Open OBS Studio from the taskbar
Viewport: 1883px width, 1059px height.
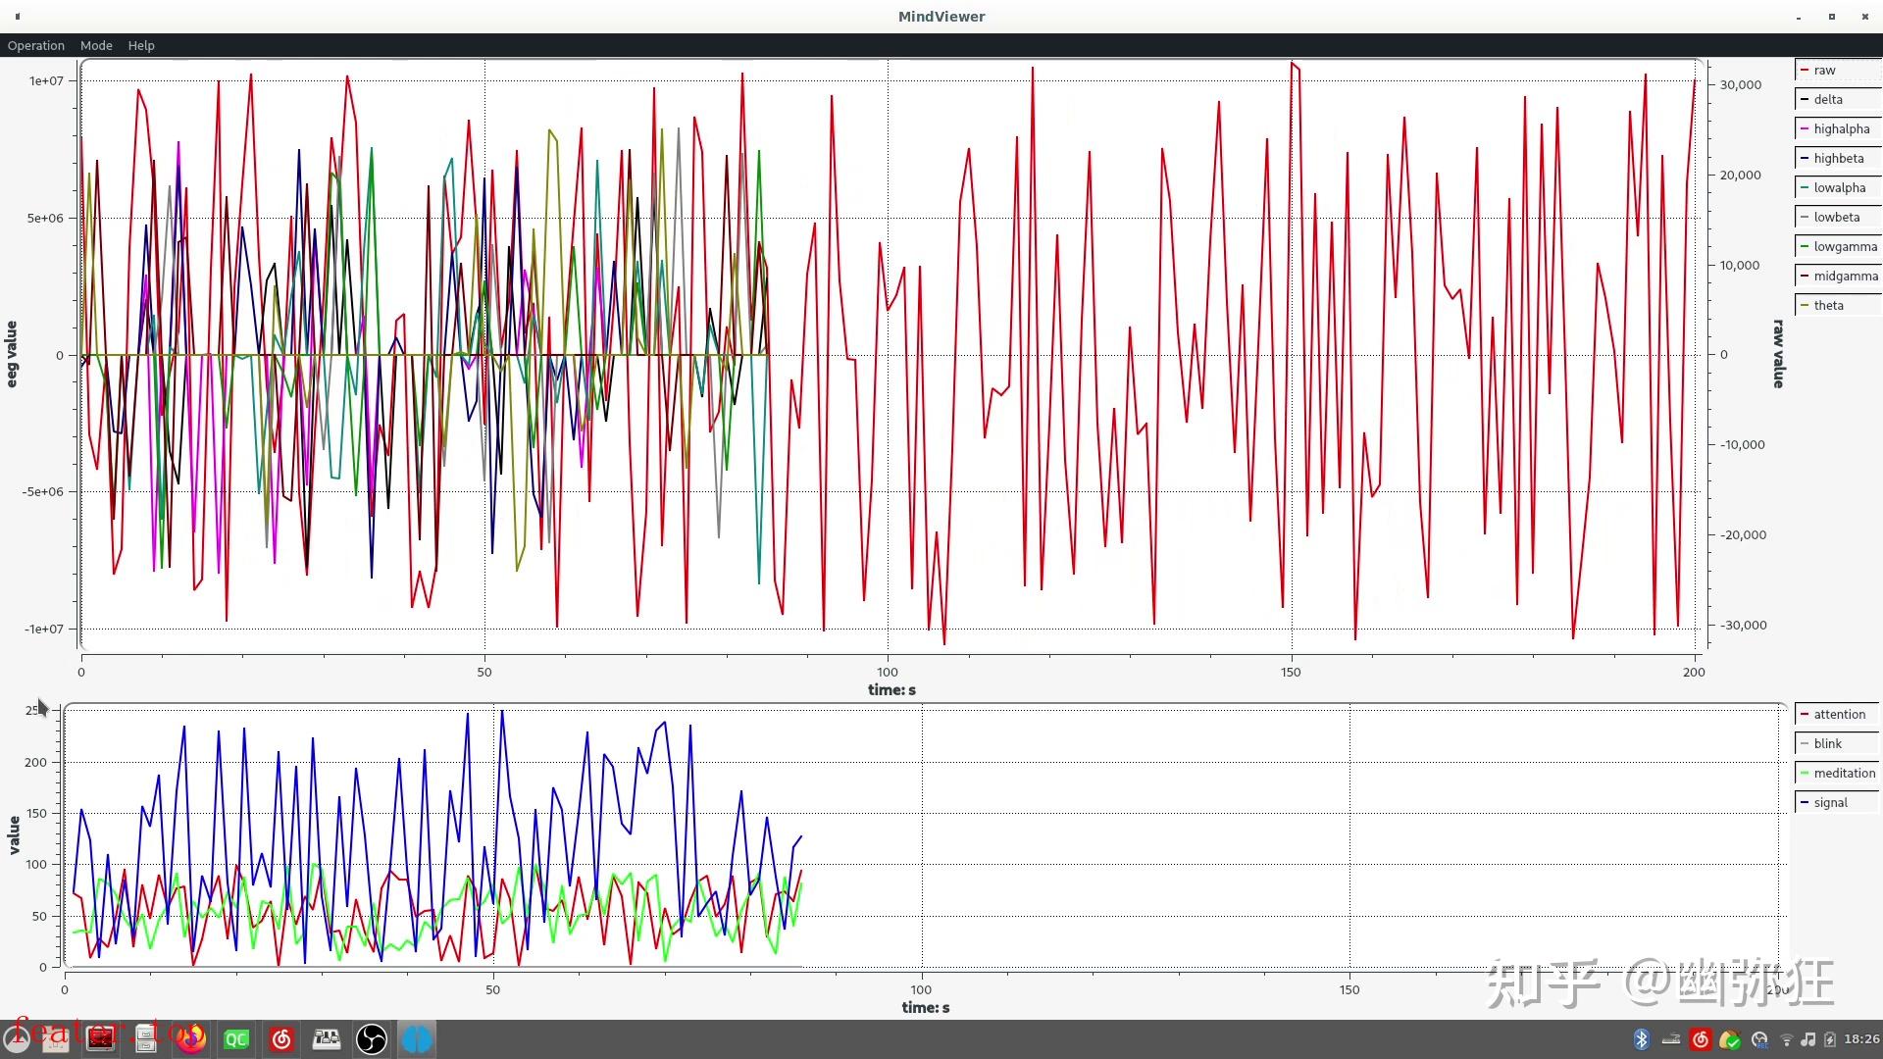(x=372, y=1038)
